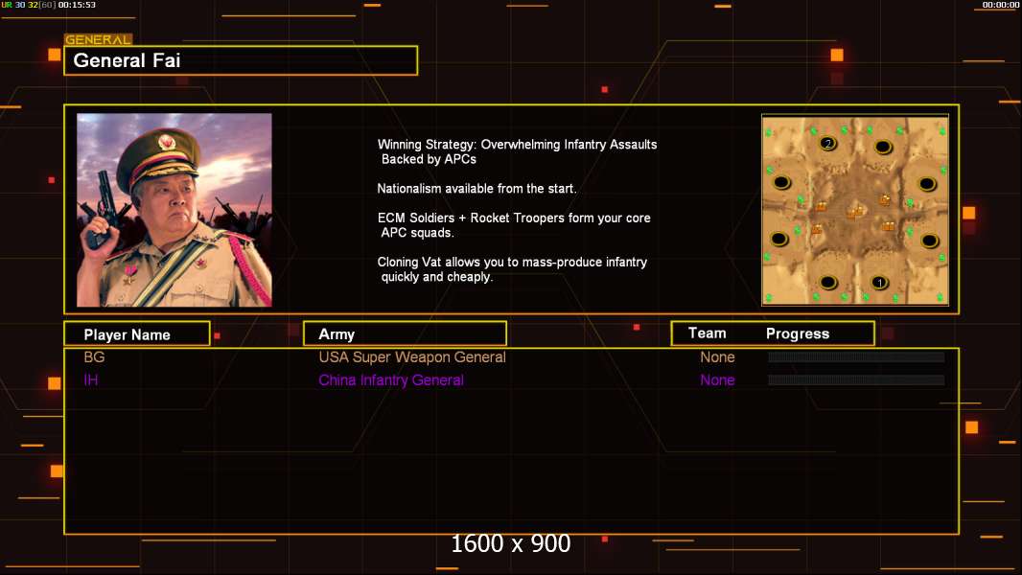Select player BG in the list
Viewport: 1022px width, 575px height.
click(x=95, y=356)
